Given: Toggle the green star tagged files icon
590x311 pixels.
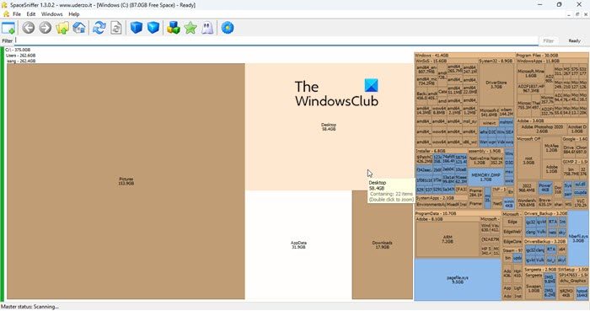Looking at the screenshot, I should click(190, 28).
